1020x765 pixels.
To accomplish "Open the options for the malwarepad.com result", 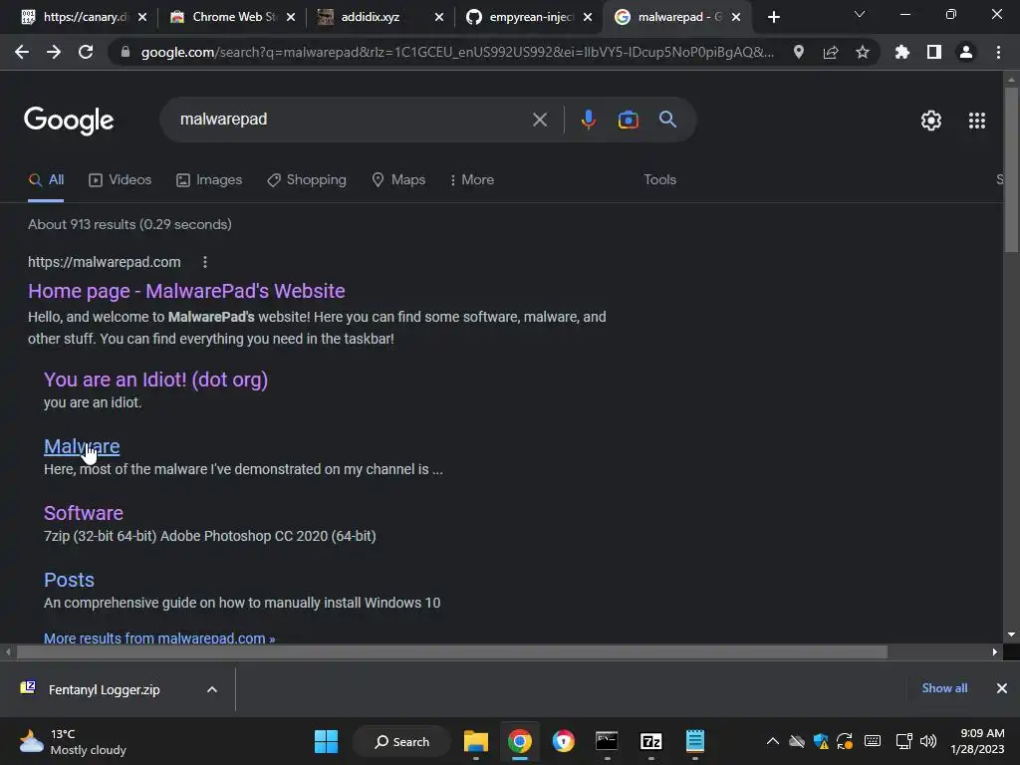I will click(x=205, y=262).
